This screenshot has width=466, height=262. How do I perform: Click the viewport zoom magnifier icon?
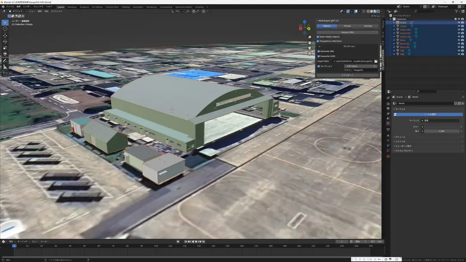point(309,37)
